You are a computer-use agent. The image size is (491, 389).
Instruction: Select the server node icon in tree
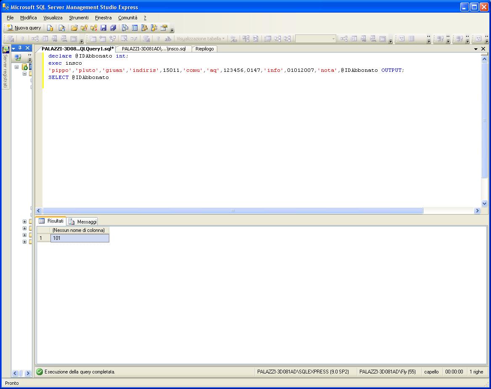point(25,67)
